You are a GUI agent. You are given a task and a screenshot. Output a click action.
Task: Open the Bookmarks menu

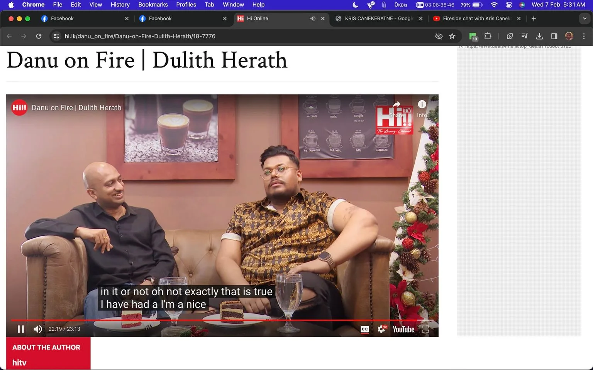(153, 5)
